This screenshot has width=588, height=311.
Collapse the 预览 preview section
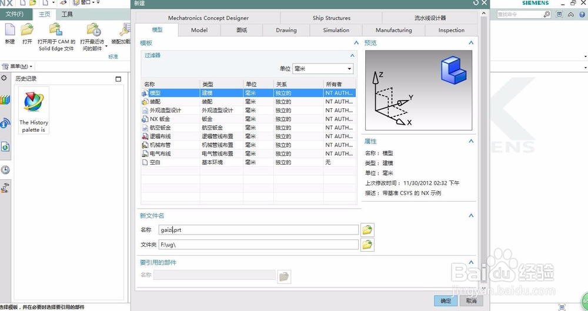click(471, 43)
